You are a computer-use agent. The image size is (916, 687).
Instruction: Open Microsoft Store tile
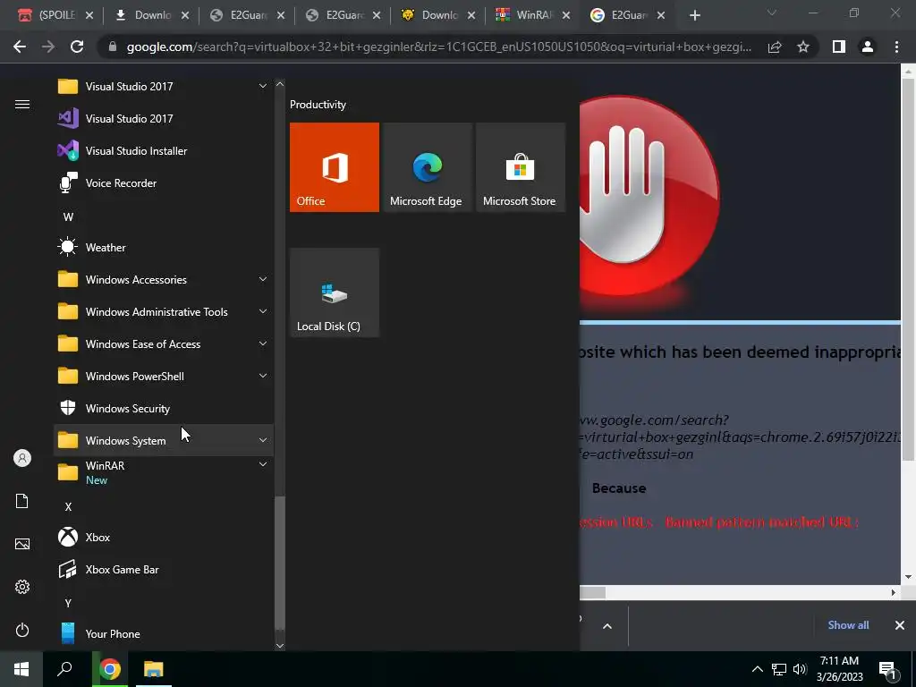pos(521,167)
